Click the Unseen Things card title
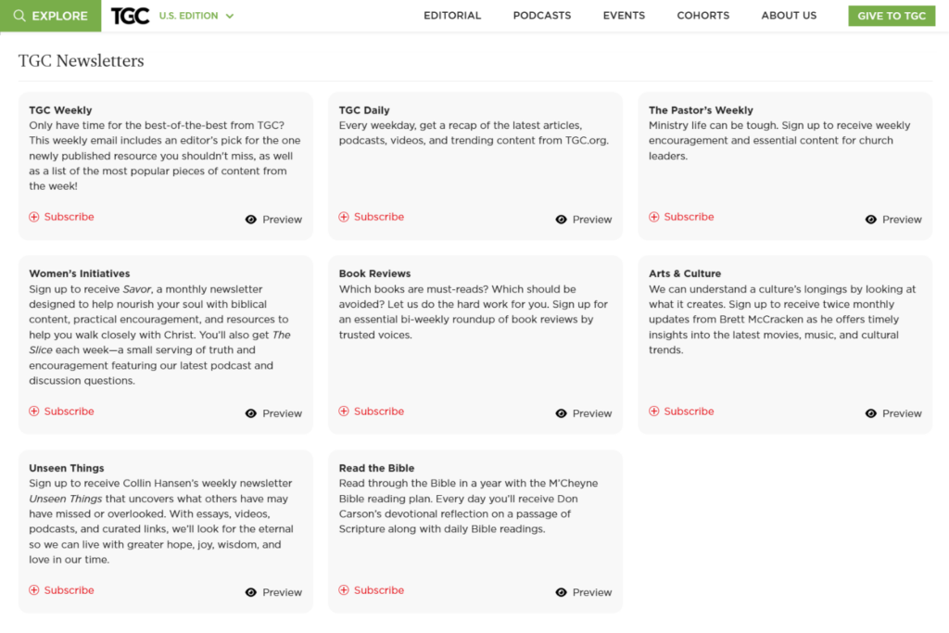 click(67, 468)
